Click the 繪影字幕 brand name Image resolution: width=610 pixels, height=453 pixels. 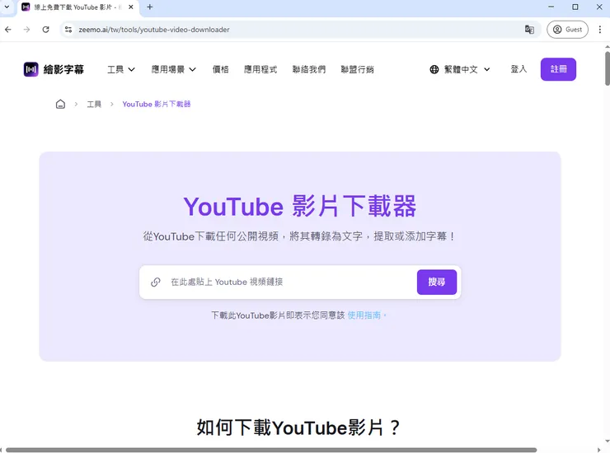(x=63, y=70)
